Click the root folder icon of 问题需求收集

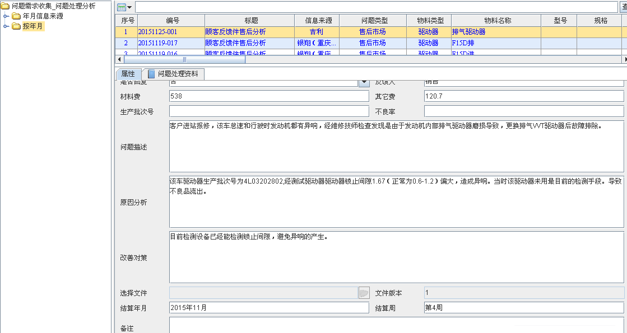[x=6, y=6]
